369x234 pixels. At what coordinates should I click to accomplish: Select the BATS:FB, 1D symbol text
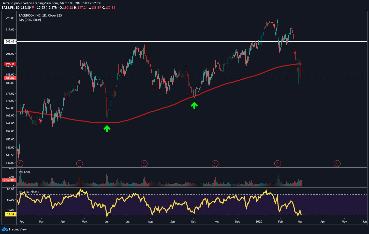(x=11, y=8)
